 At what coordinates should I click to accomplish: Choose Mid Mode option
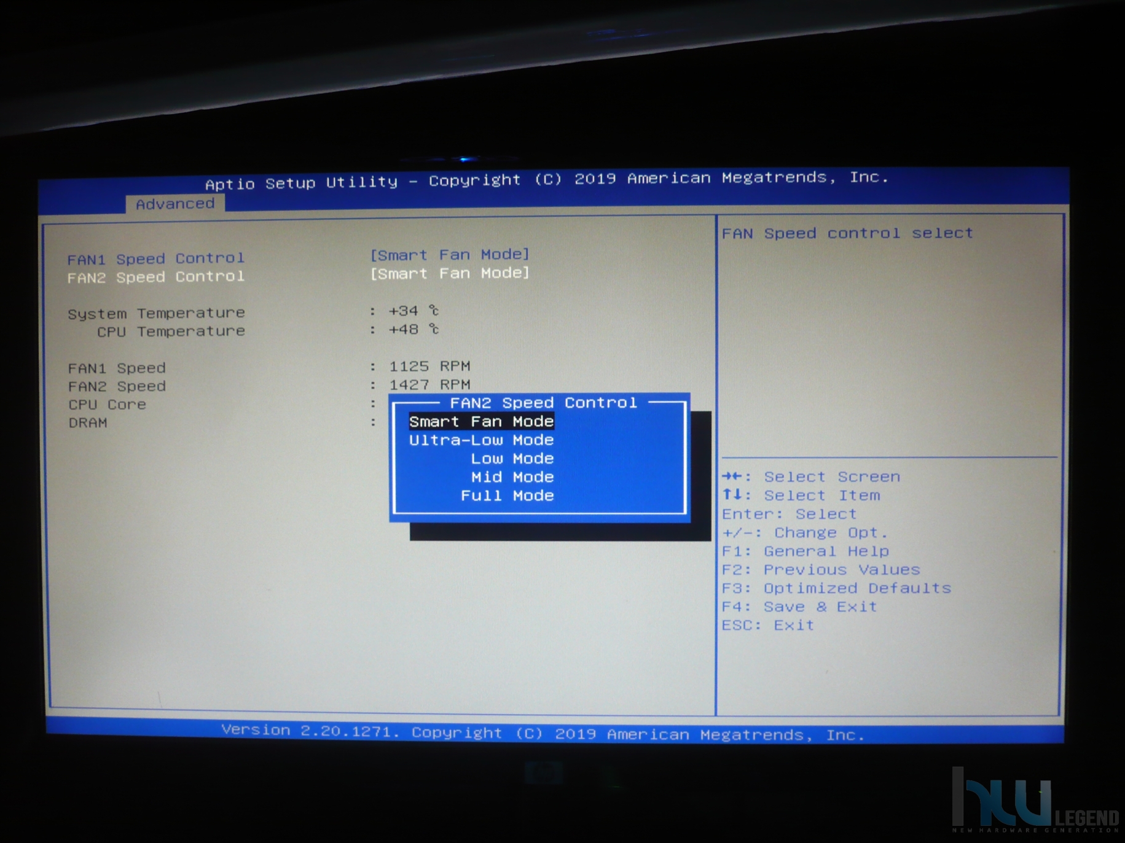point(512,477)
